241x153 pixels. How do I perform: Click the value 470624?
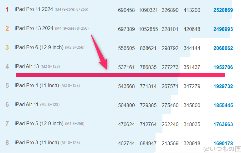coord(126,124)
